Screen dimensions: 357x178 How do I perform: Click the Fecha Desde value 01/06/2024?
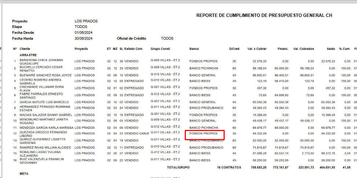pyautogui.click(x=84, y=33)
